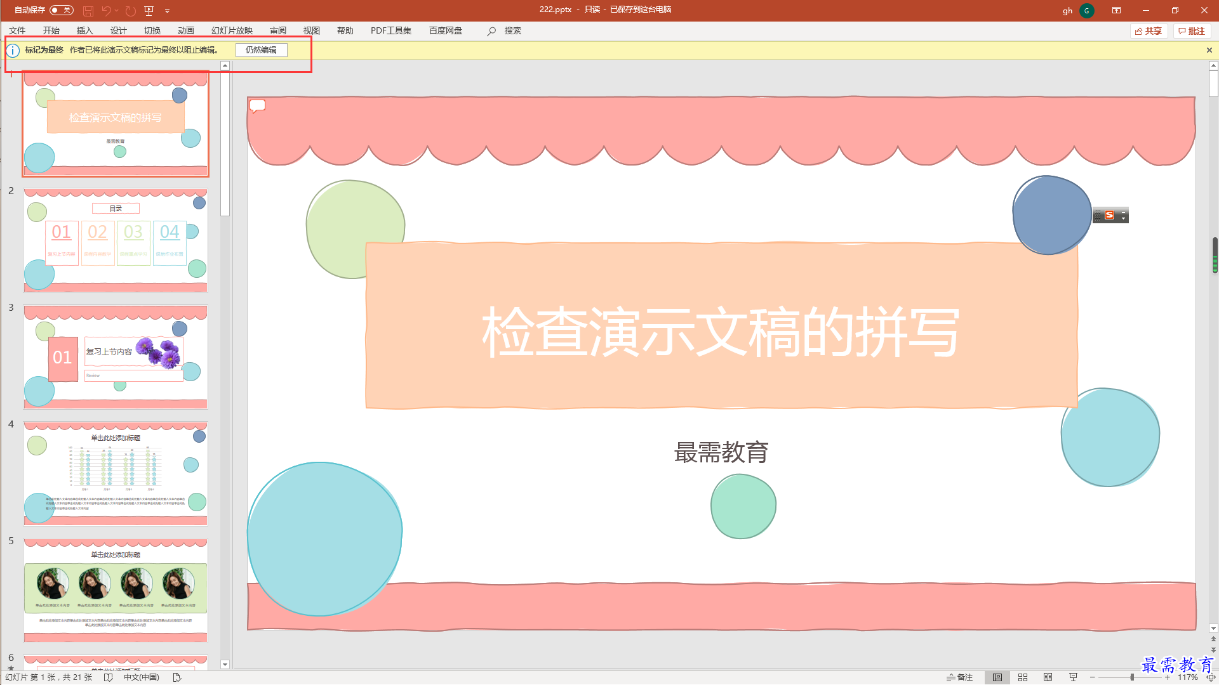Image resolution: width=1219 pixels, height=685 pixels.
Task: Click the 中文(中国) language indicator
Action: 141,677
